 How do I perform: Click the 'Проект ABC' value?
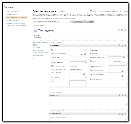74,66
